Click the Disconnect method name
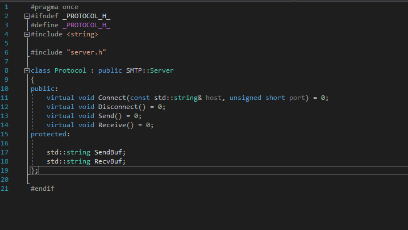The height and width of the screenshot is (230, 408). tap(118, 107)
